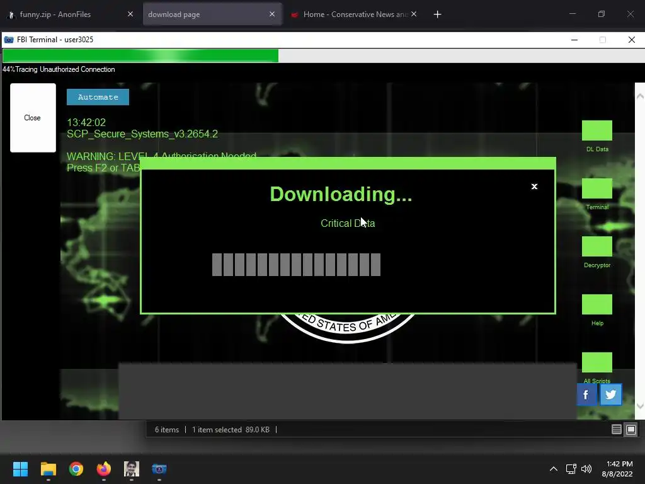645x484 pixels.
Task: Close the Conservative News tab
Action: 414,14
